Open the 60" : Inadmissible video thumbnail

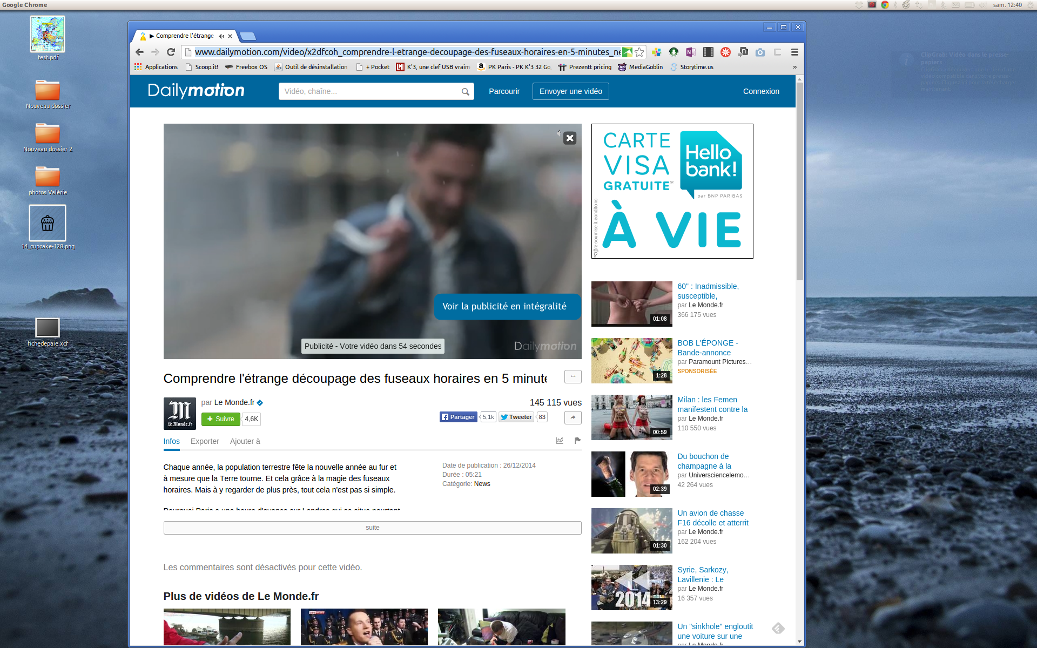click(x=631, y=303)
